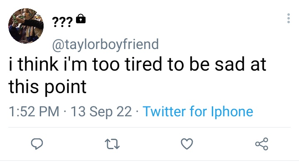Open the three-dot more options menu
This screenshot has height=162, width=299.
[x=289, y=18]
